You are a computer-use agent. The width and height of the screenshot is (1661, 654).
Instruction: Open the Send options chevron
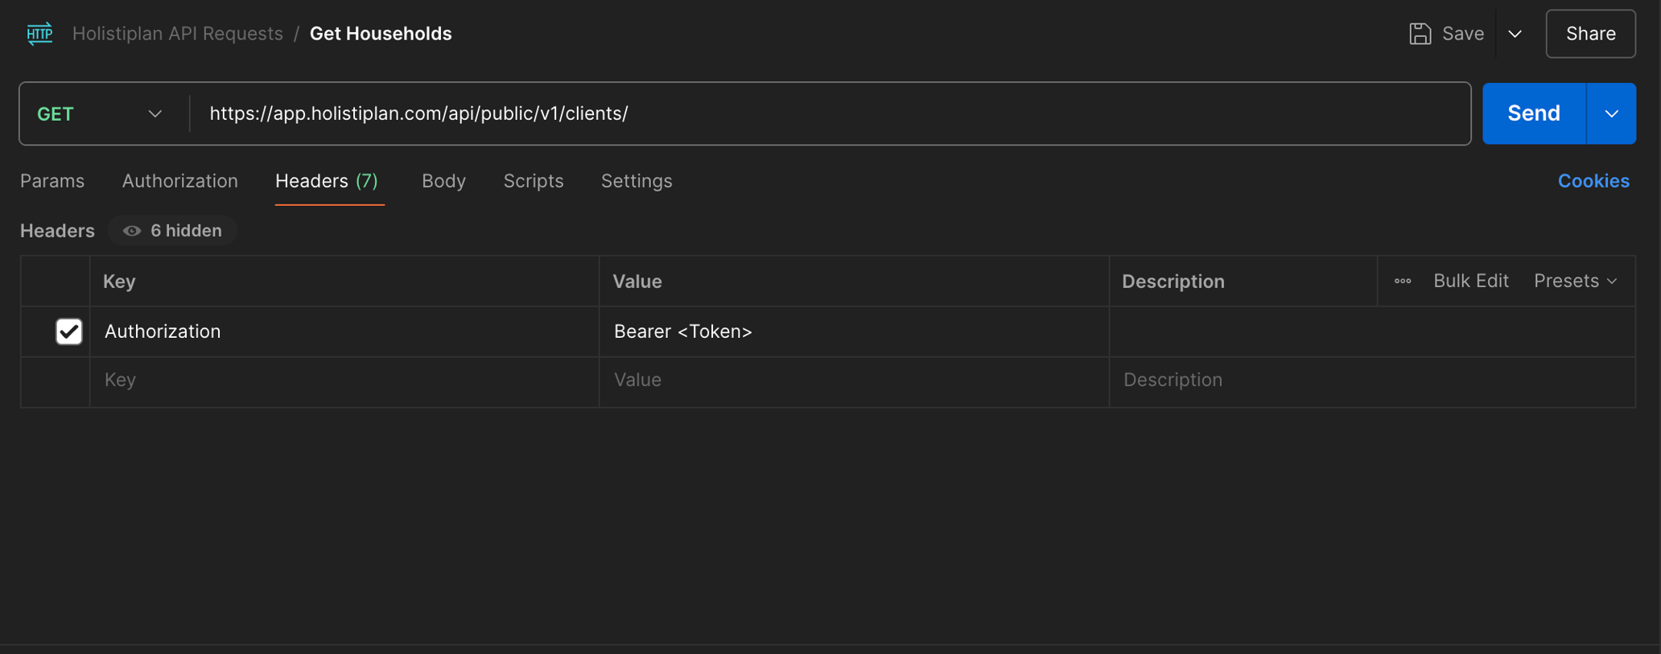(x=1610, y=113)
